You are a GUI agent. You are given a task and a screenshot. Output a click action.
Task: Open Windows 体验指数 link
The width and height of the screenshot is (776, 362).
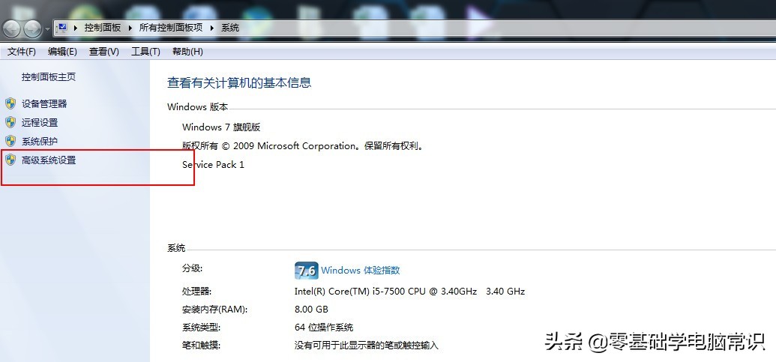pyautogui.click(x=361, y=271)
